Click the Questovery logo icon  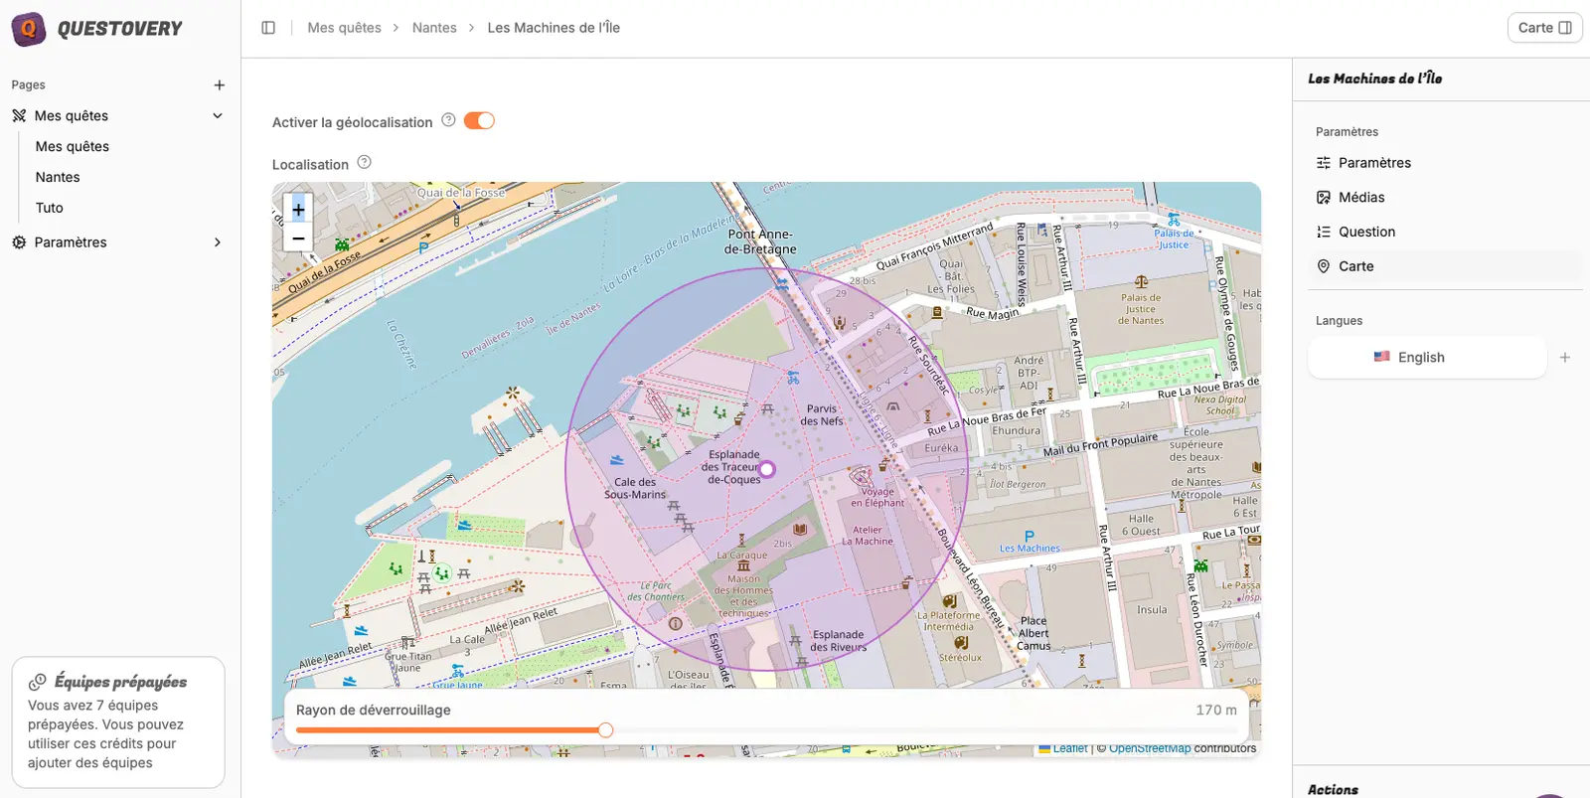click(x=29, y=30)
